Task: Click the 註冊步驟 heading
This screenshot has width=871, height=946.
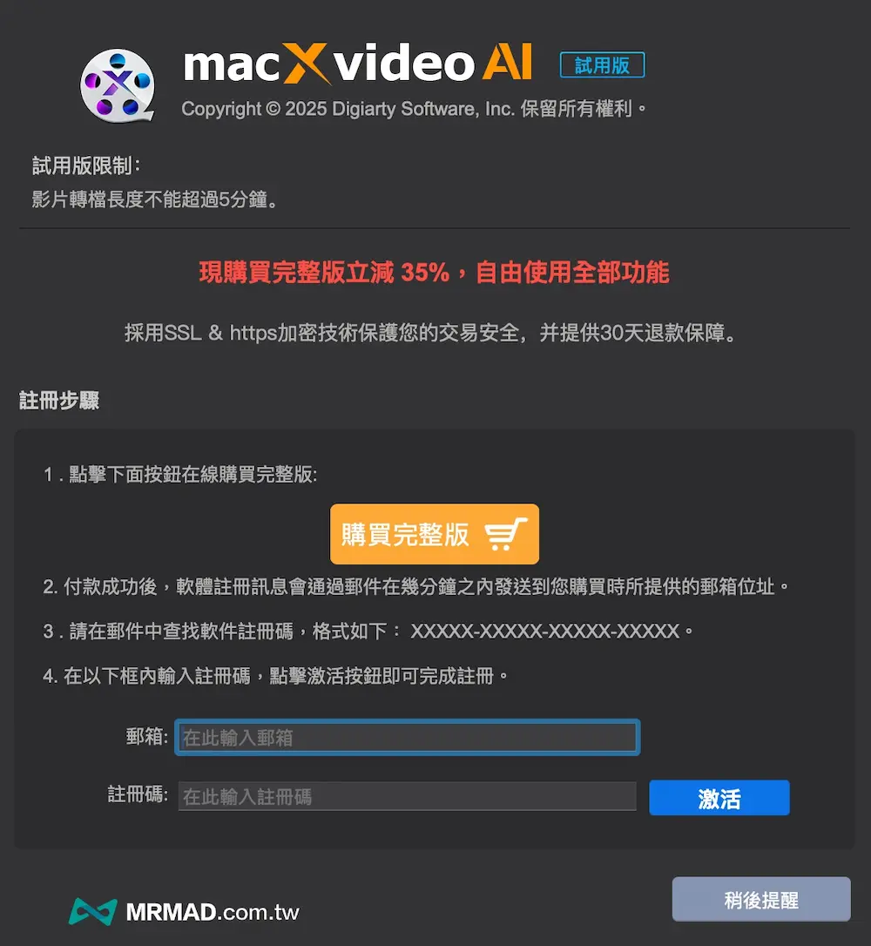Action: tap(59, 401)
